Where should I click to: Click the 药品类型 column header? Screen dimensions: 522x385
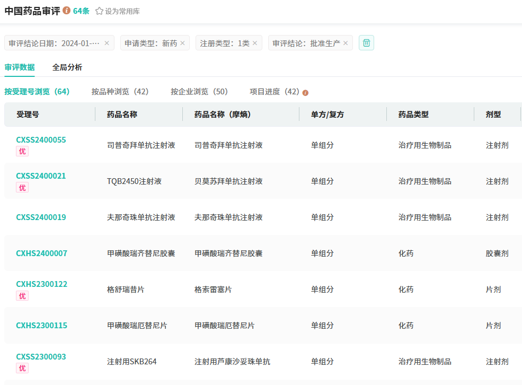[413, 115]
